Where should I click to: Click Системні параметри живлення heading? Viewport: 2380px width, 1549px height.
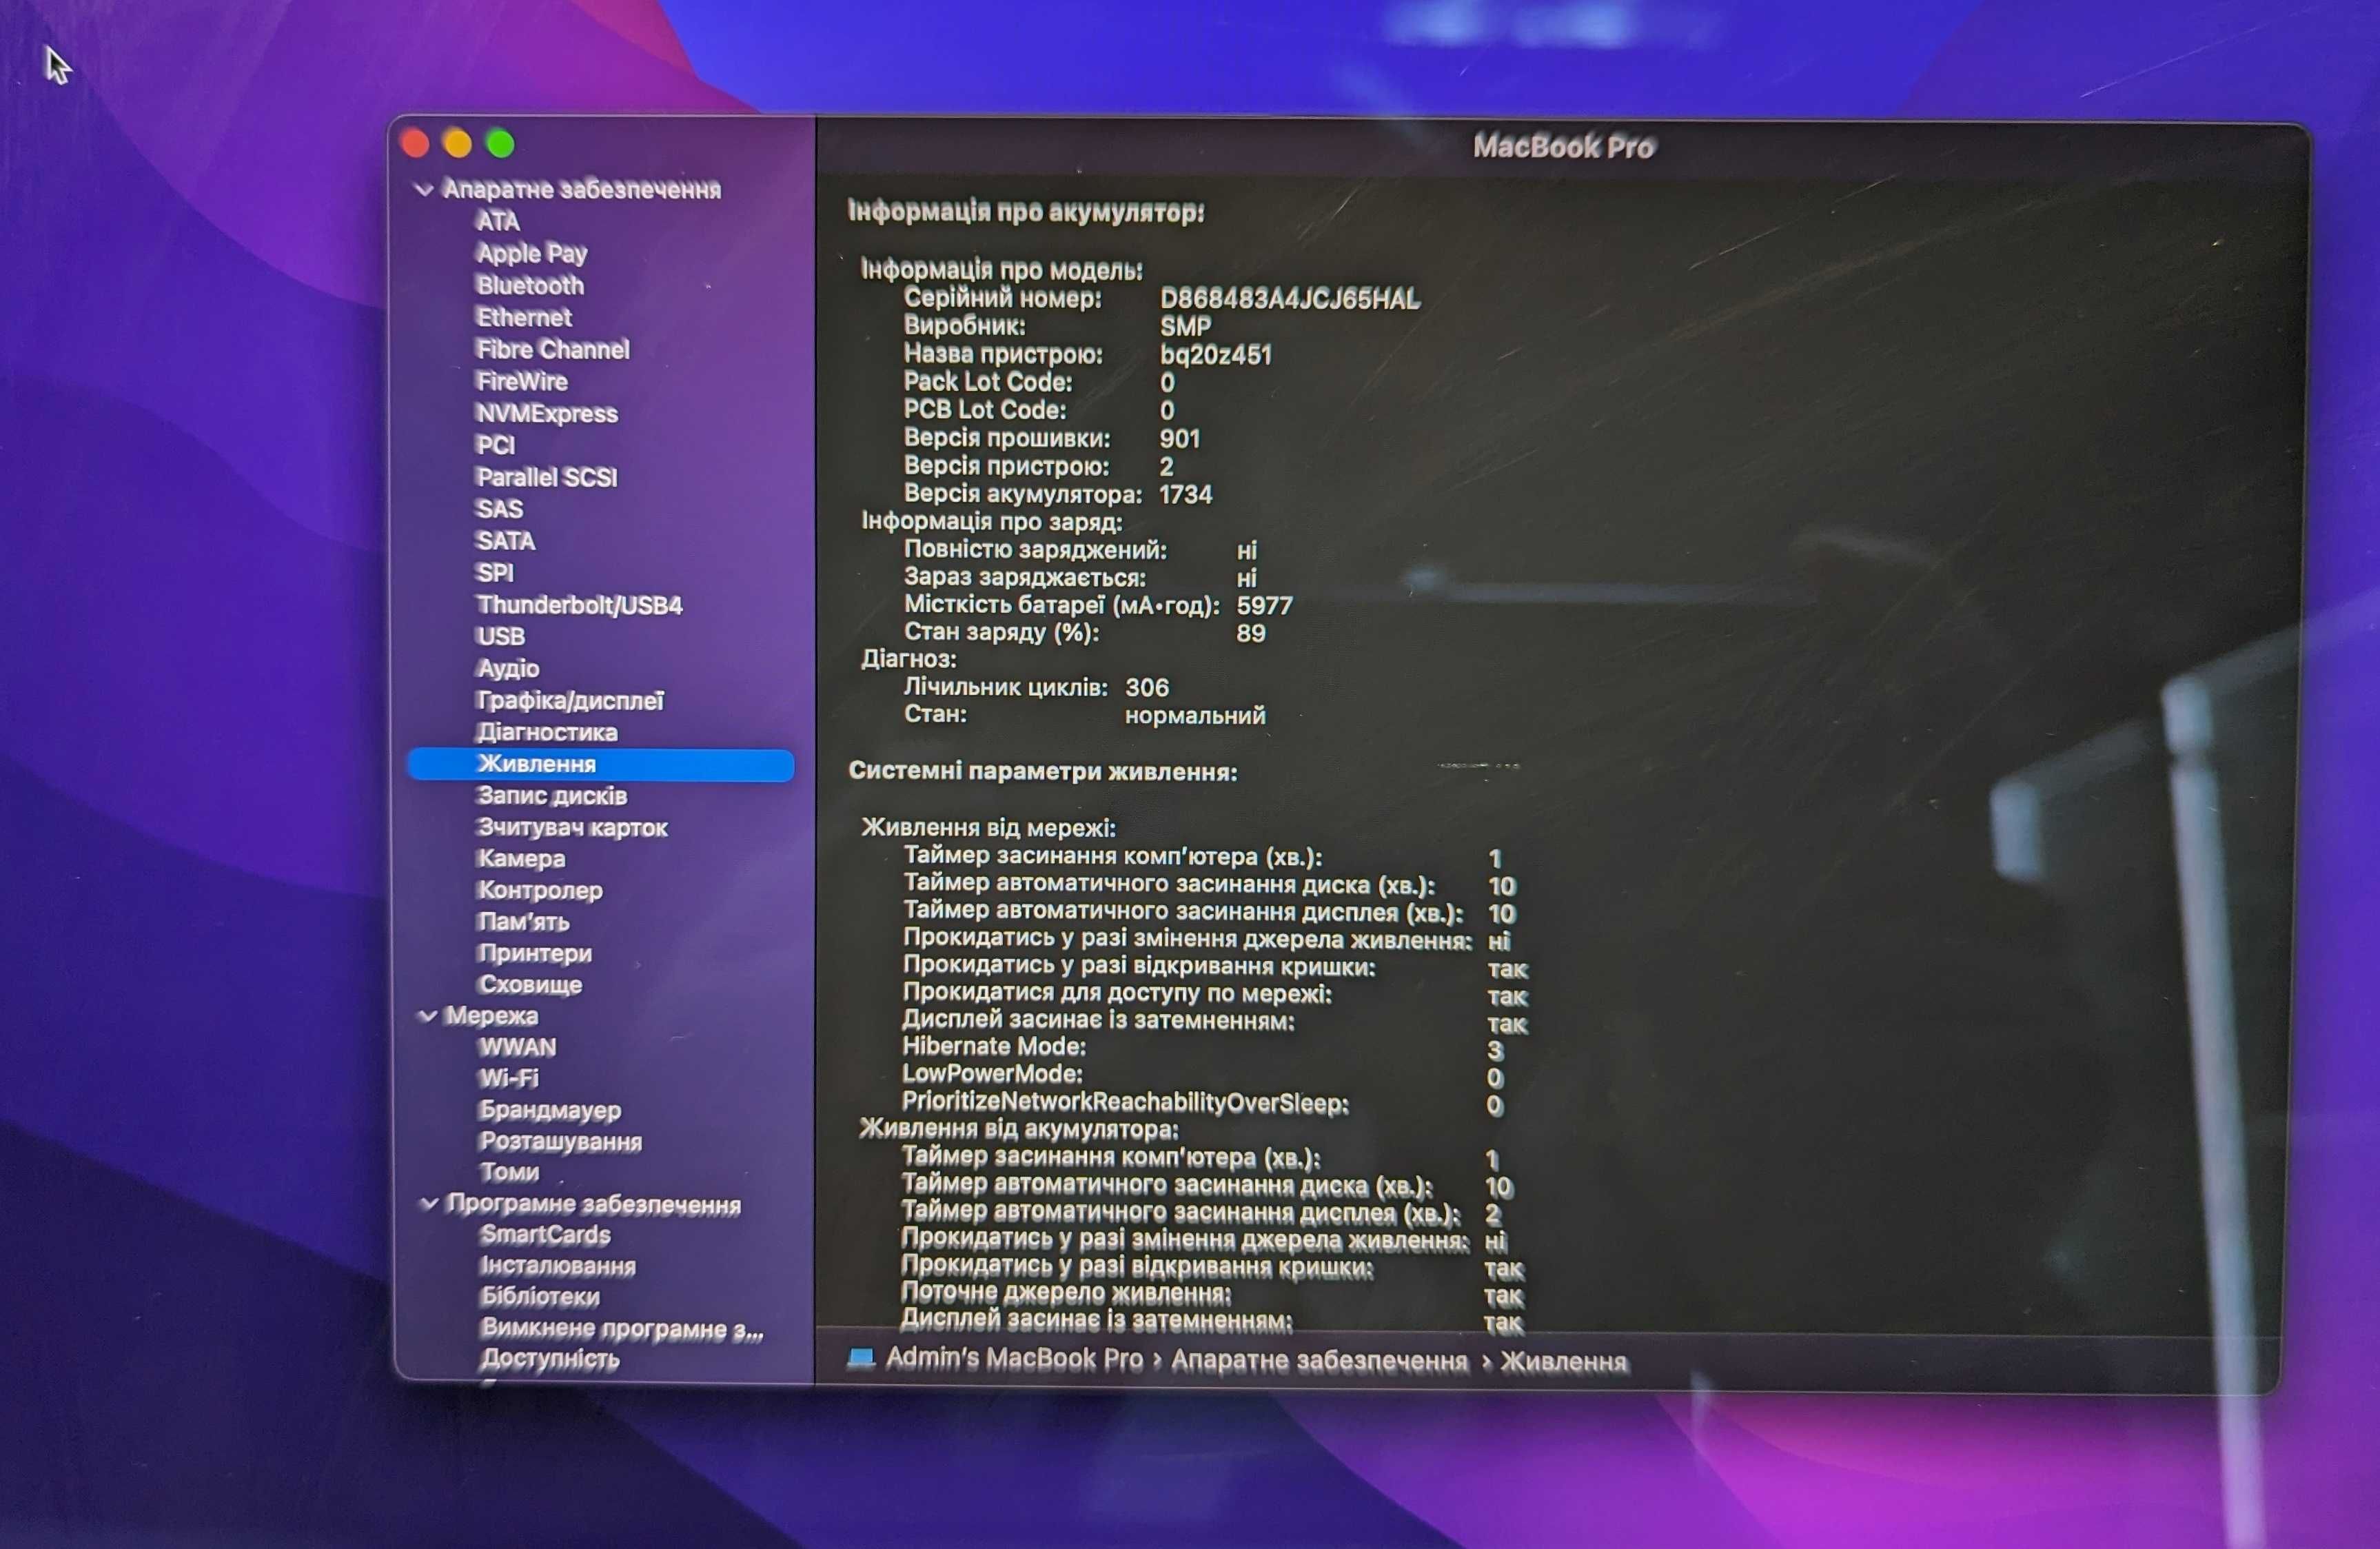[x=1043, y=771]
